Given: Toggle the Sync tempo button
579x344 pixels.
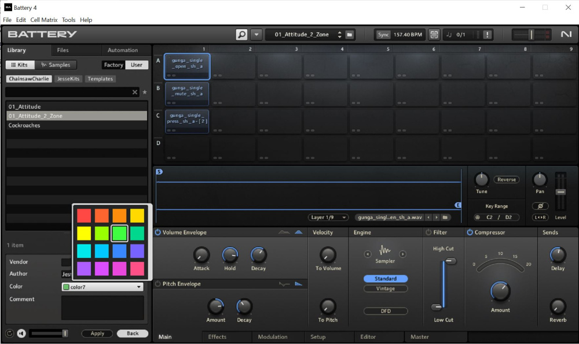Looking at the screenshot, I should [x=383, y=35].
